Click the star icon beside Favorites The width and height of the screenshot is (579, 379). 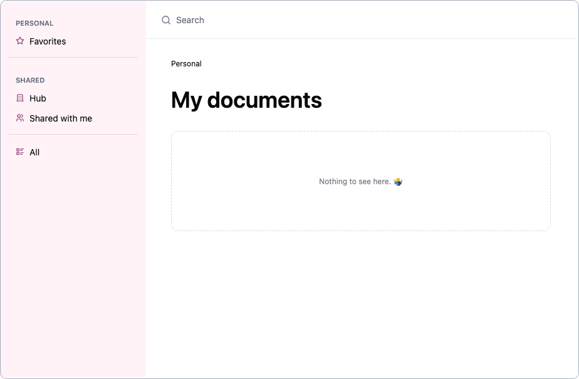pos(20,41)
